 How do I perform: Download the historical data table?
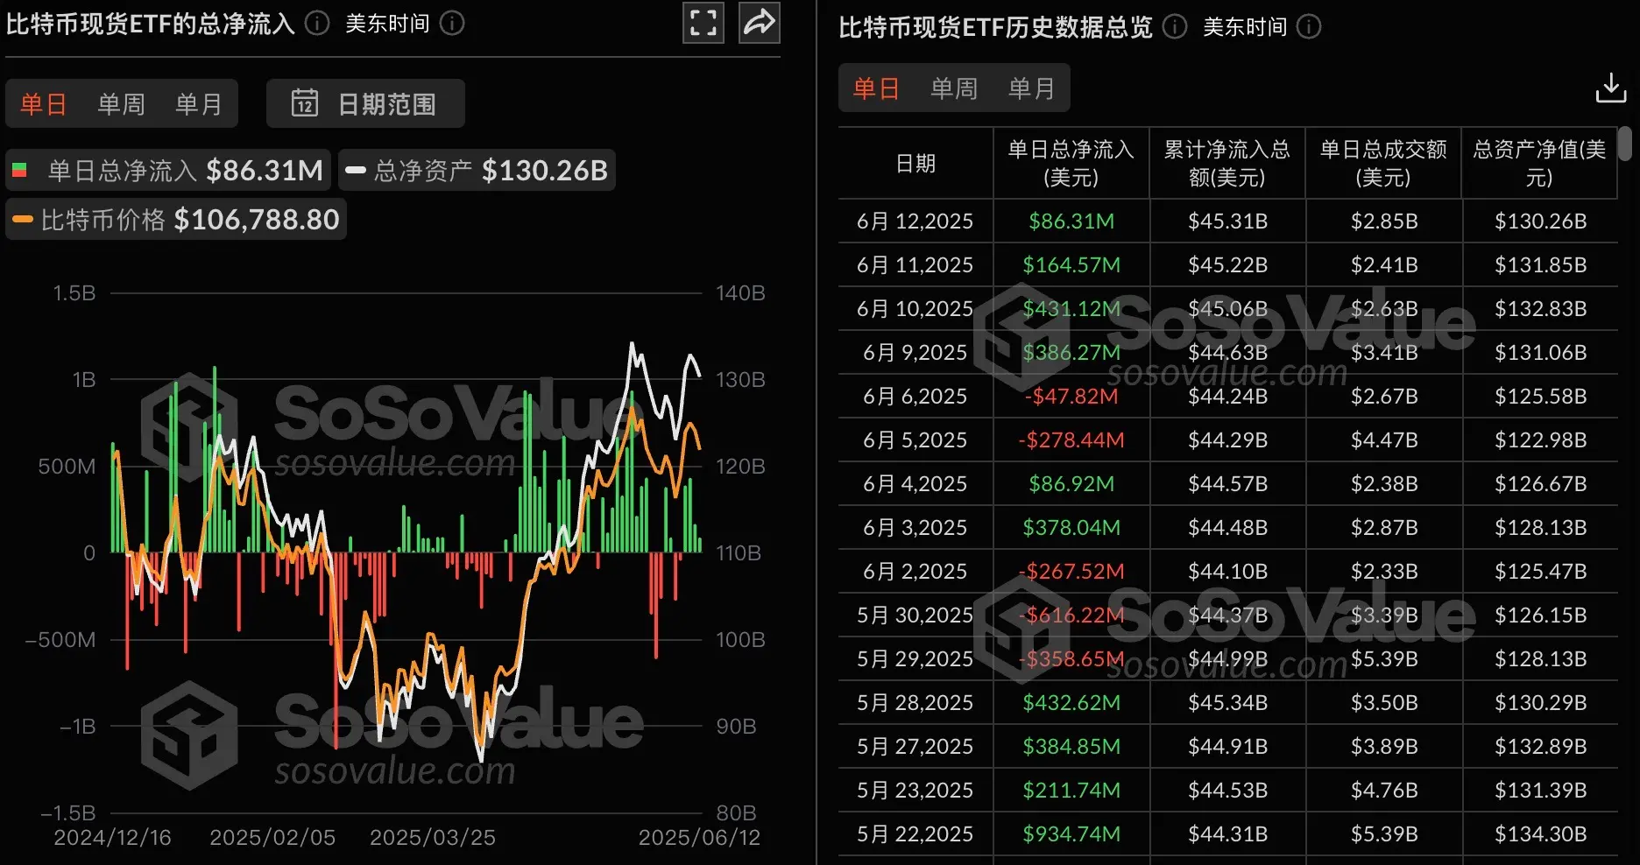pos(1610,88)
